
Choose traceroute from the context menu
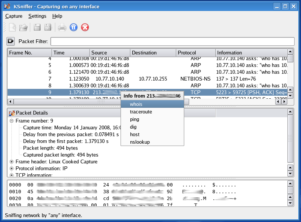click(152, 112)
